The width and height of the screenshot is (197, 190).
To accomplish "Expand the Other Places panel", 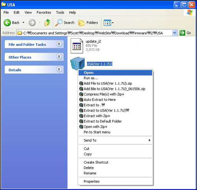I will (x=59, y=56).
